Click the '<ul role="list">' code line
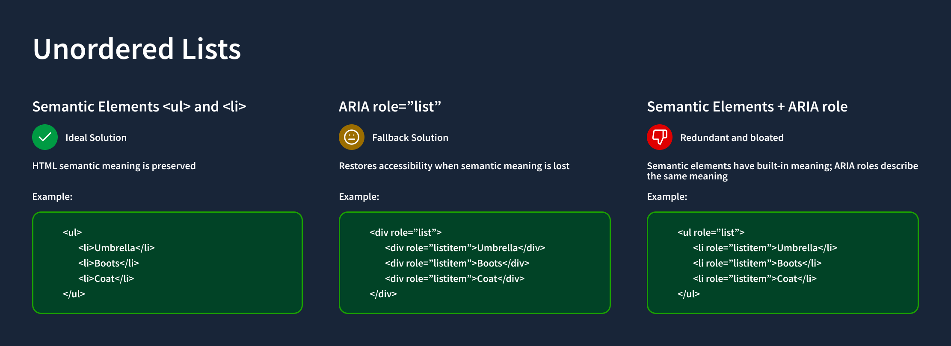This screenshot has height=346, width=951. tap(711, 232)
